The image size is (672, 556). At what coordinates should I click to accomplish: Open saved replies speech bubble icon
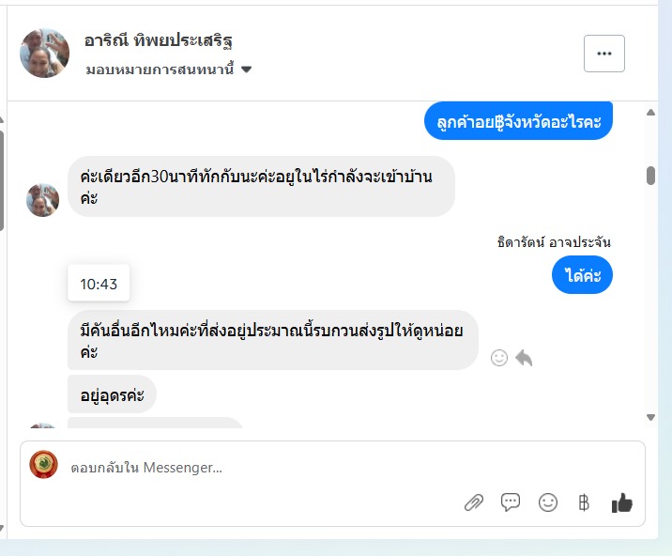pyautogui.click(x=511, y=502)
